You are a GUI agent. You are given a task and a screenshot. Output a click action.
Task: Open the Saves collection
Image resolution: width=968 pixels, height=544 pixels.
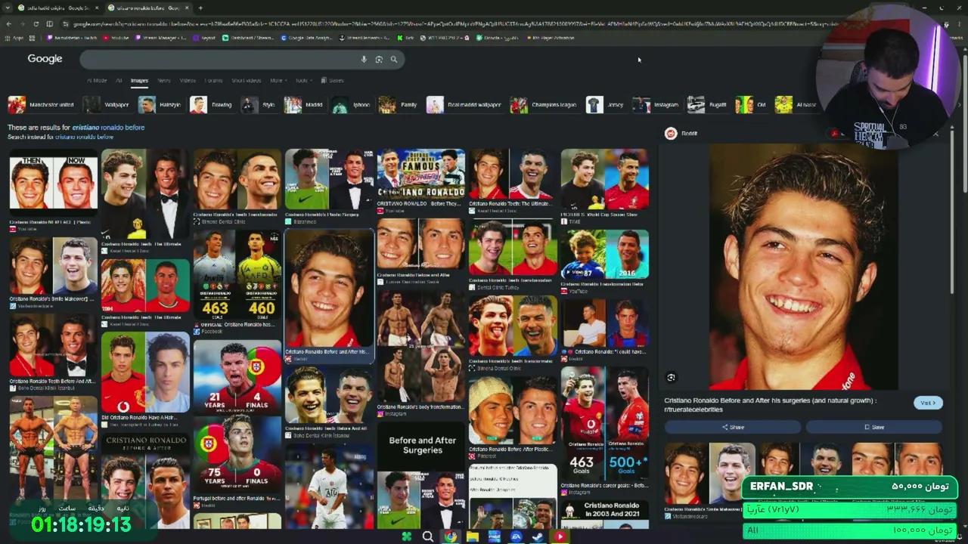pos(333,80)
